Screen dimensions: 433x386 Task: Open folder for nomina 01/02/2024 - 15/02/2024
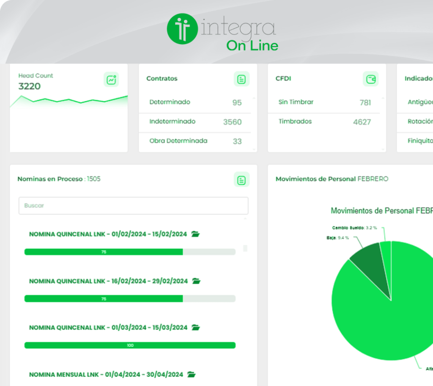coord(195,234)
